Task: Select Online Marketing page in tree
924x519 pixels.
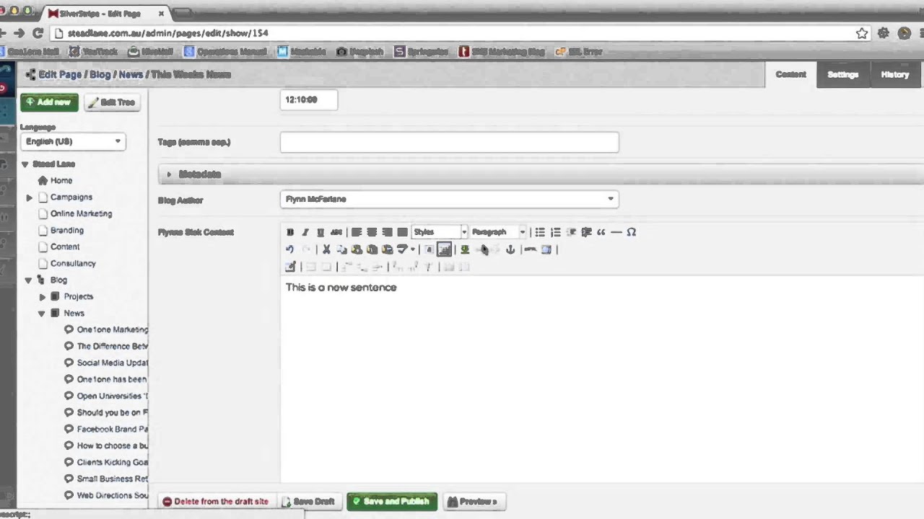Action: click(x=81, y=214)
